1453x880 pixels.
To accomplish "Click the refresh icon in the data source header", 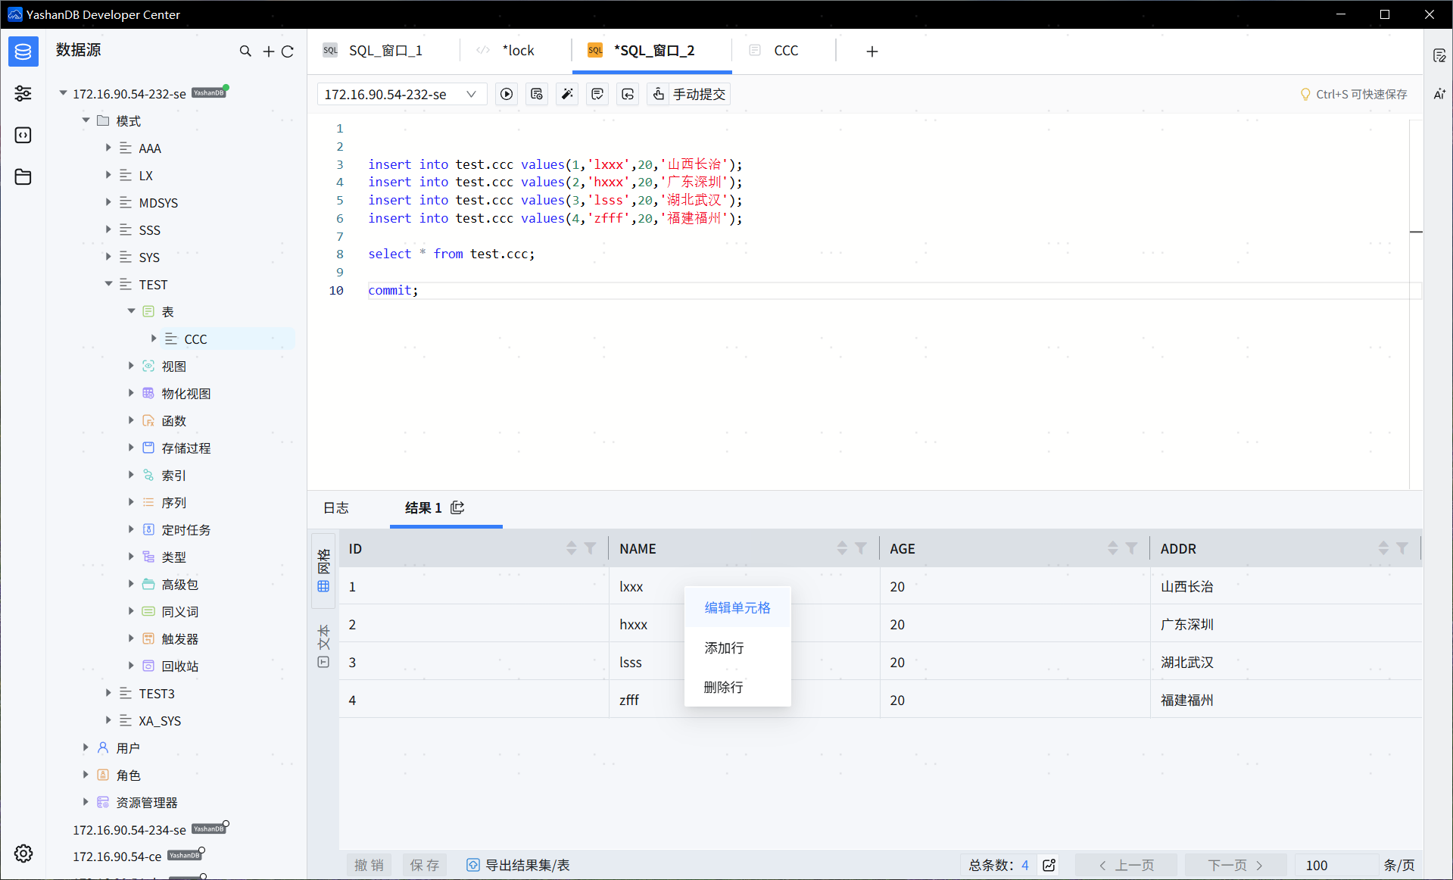I will pos(288,51).
